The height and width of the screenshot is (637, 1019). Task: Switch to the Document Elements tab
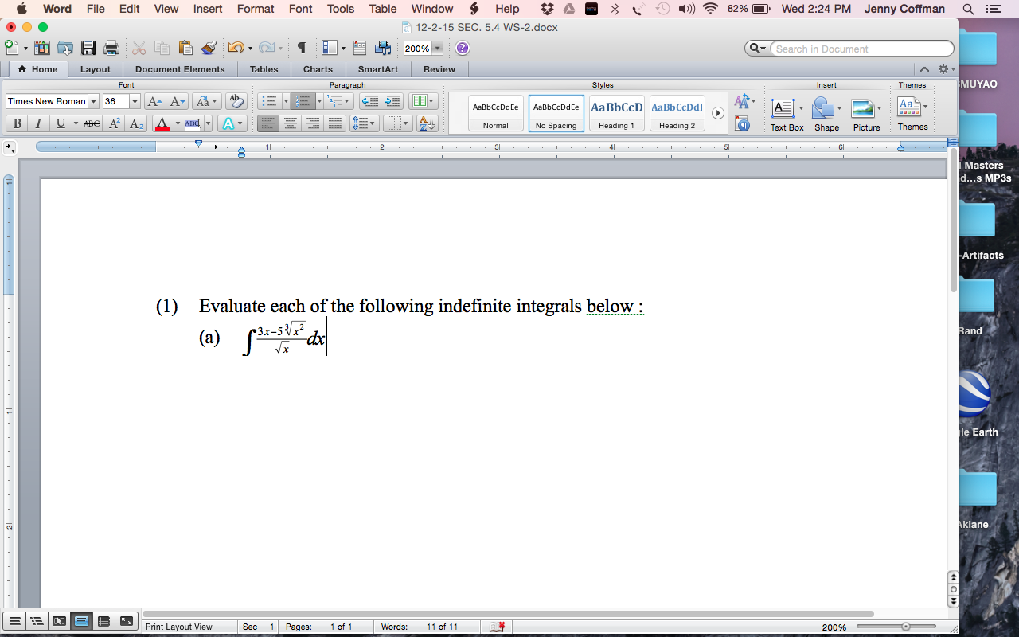click(180, 69)
